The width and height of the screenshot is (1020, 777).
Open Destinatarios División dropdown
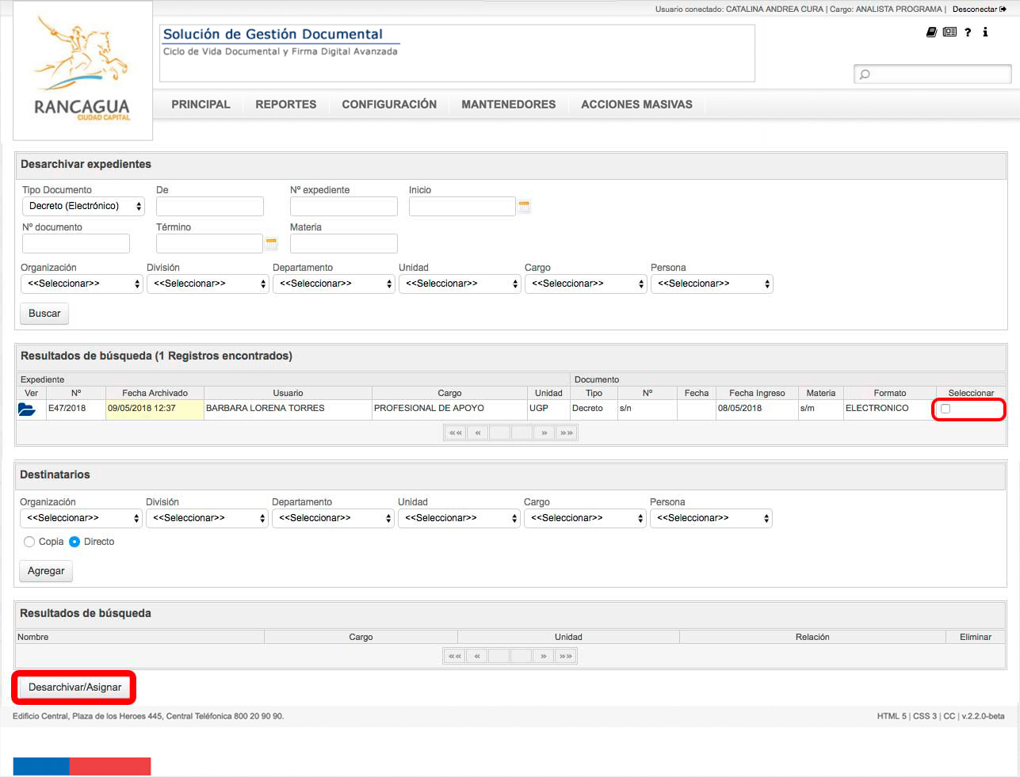pyautogui.click(x=207, y=518)
